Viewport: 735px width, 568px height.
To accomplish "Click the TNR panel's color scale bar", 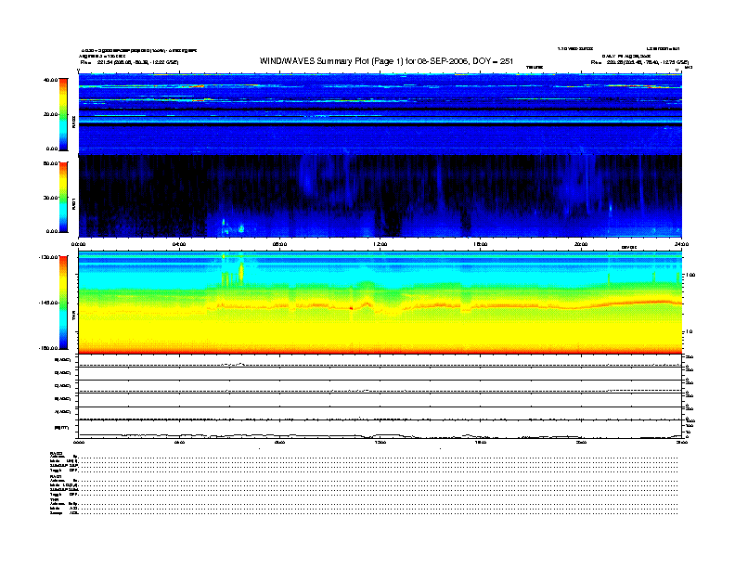I will (63, 303).
